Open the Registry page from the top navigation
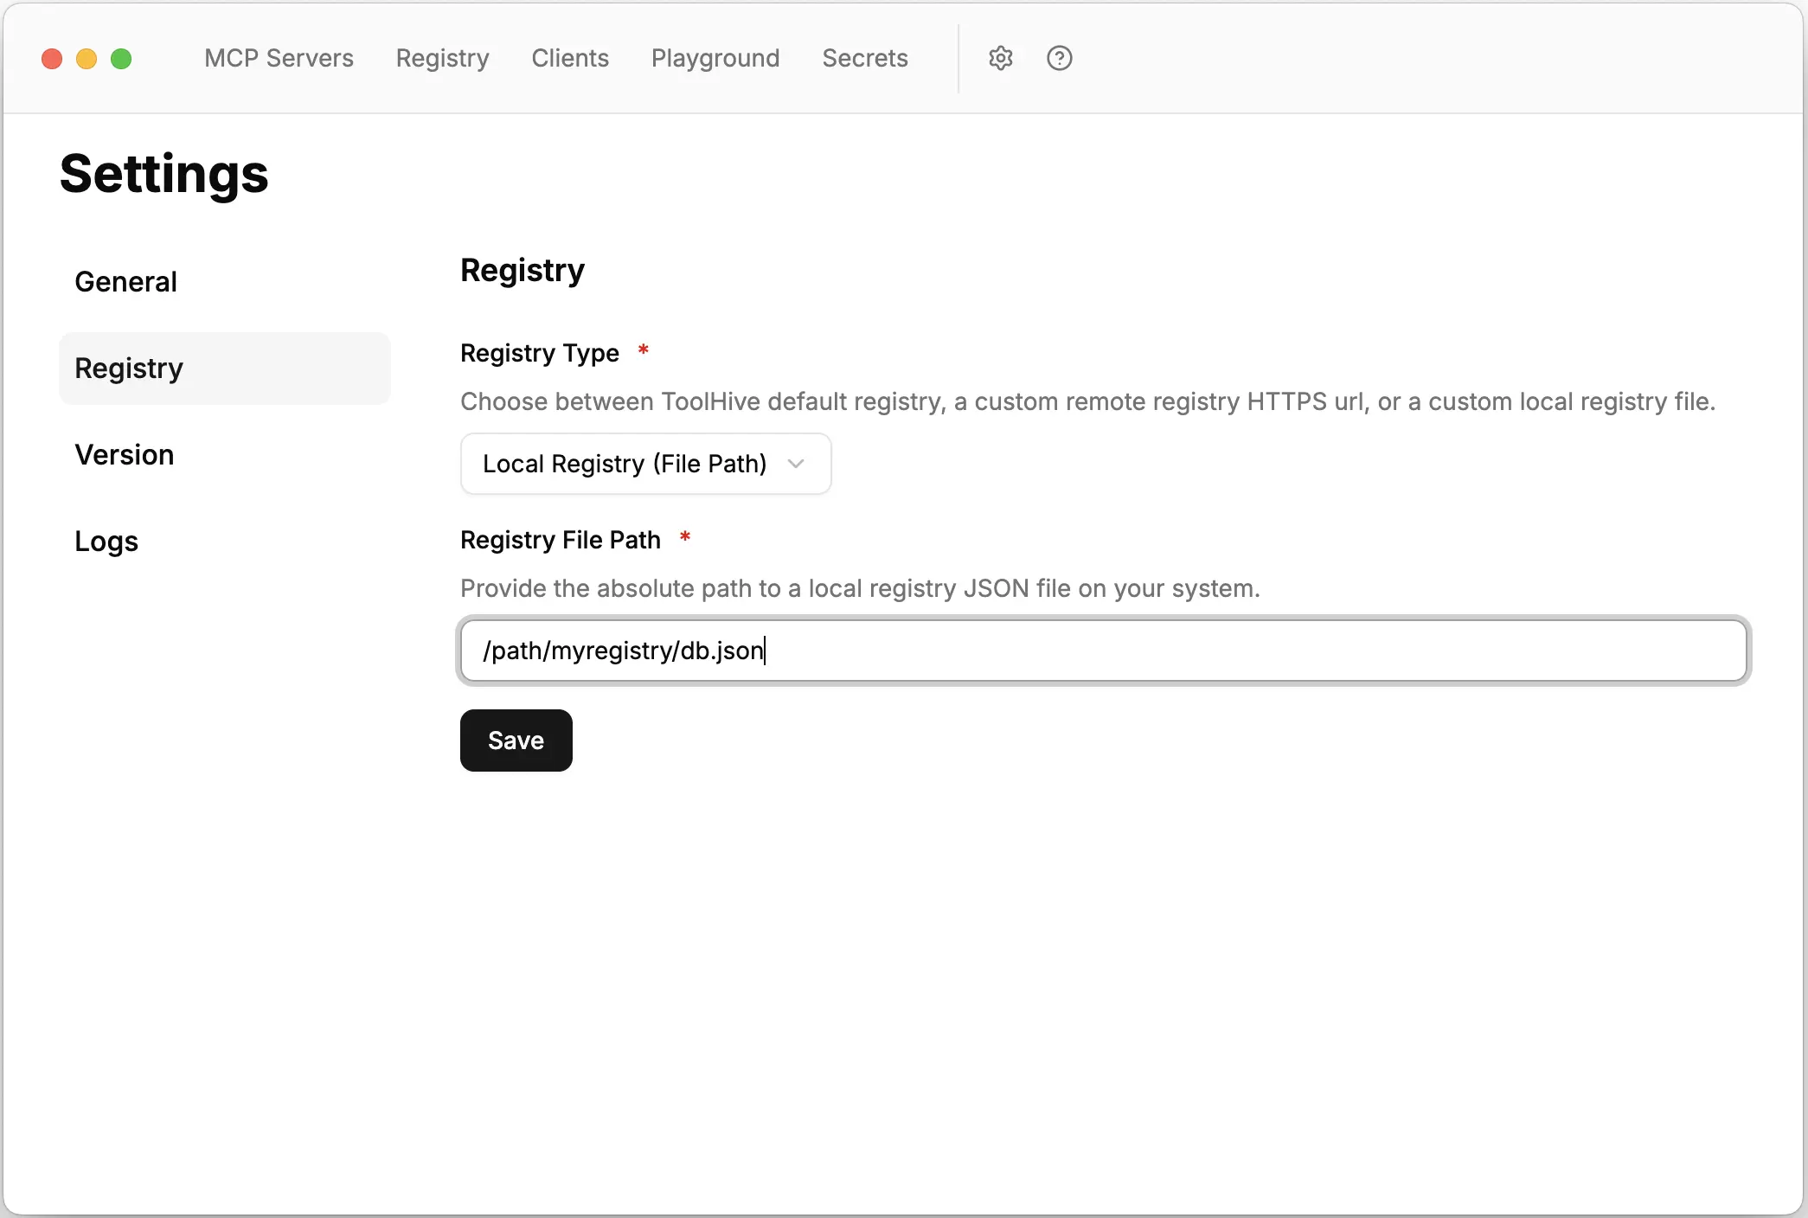This screenshot has height=1218, width=1808. coord(442,58)
